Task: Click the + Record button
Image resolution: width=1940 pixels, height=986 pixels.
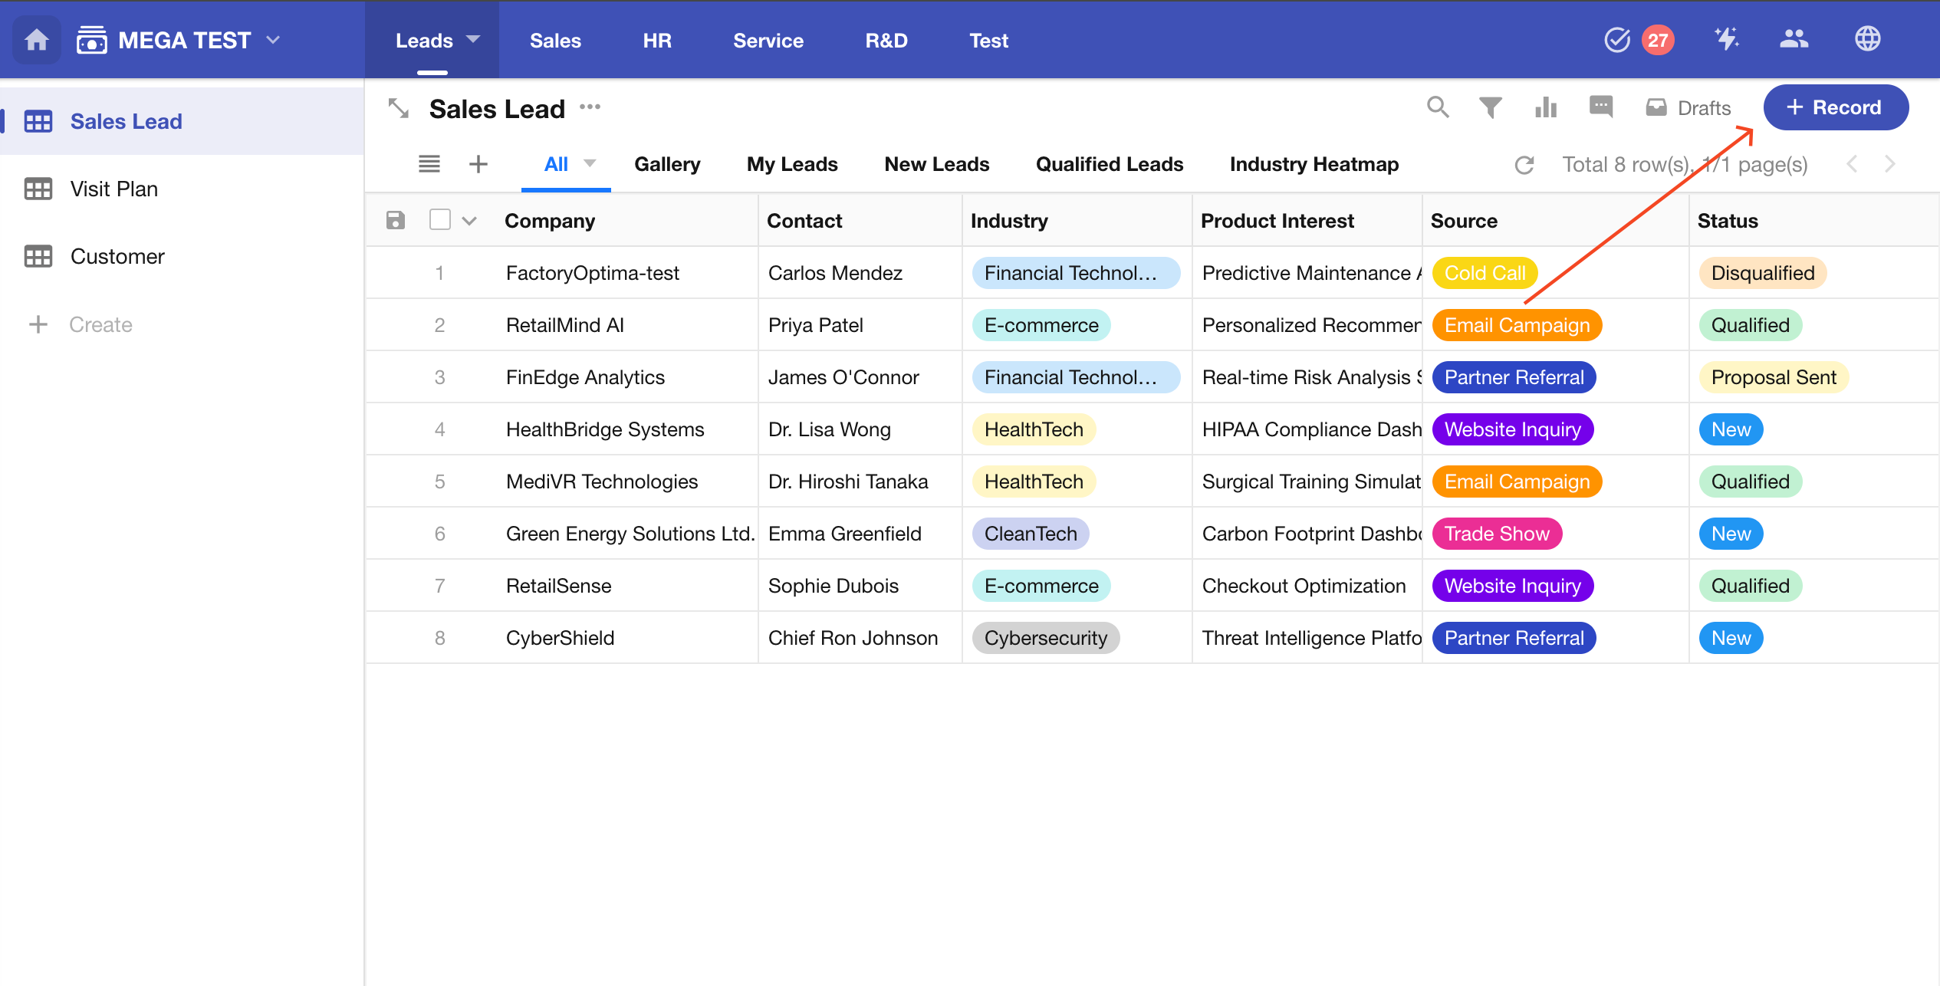Action: click(1835, 107)
